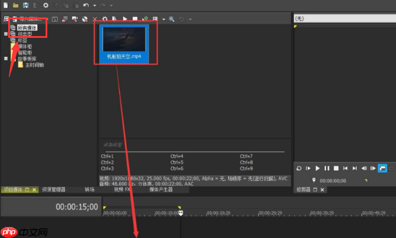
Task: Select 媒体柜 folder in the tree
Action: tap(25, 47)
